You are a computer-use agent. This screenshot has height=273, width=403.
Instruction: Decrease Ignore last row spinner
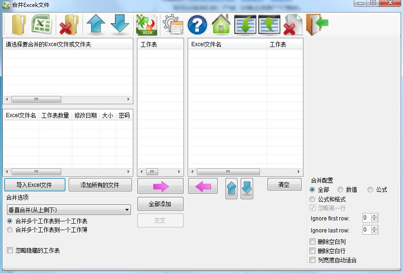[374, 231]
